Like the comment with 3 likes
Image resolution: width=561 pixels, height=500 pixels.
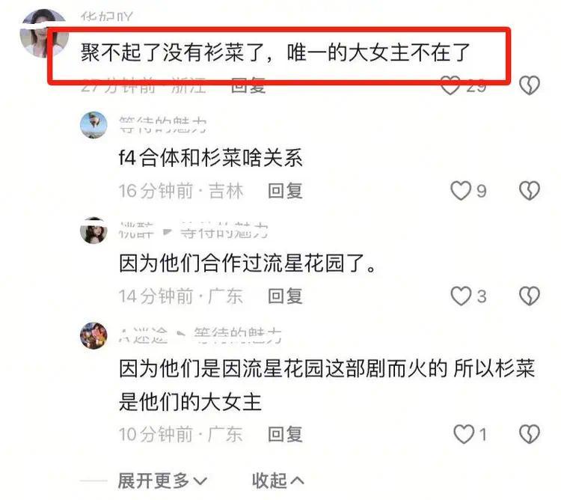pyautogui.click(x=461, y=296)
